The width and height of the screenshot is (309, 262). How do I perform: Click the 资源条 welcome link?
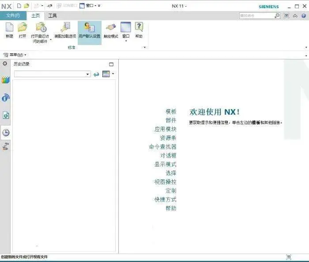tap(168, 138)
